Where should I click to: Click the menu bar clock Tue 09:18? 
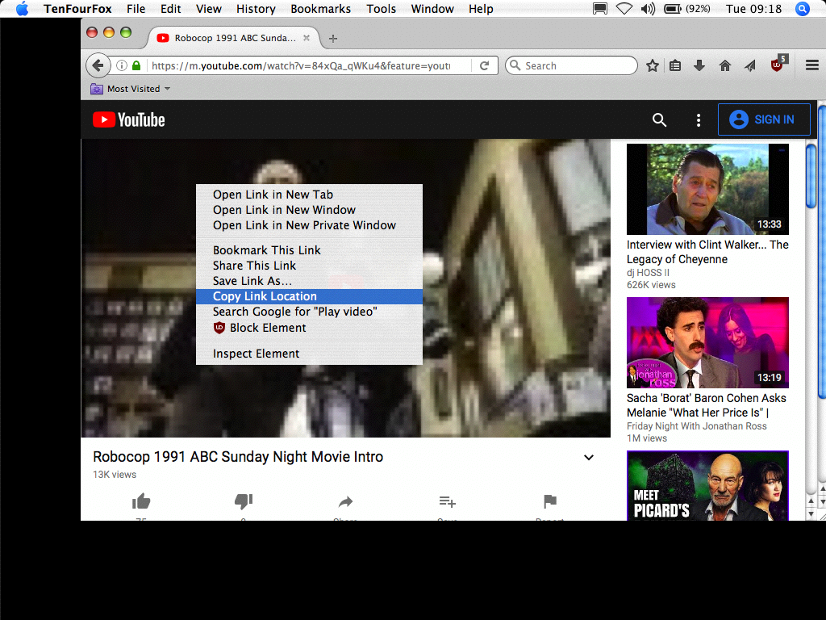pyautogui.click(x=753, y=9)
